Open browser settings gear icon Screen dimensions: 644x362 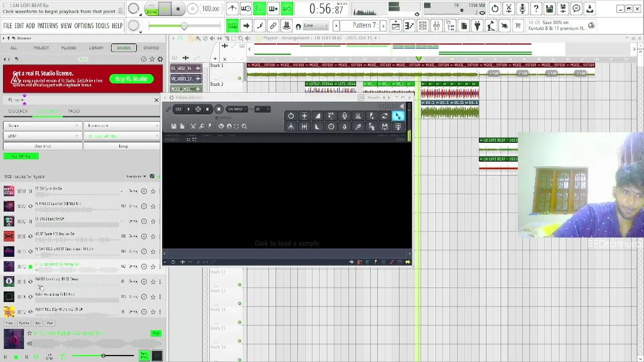(160, 59)
